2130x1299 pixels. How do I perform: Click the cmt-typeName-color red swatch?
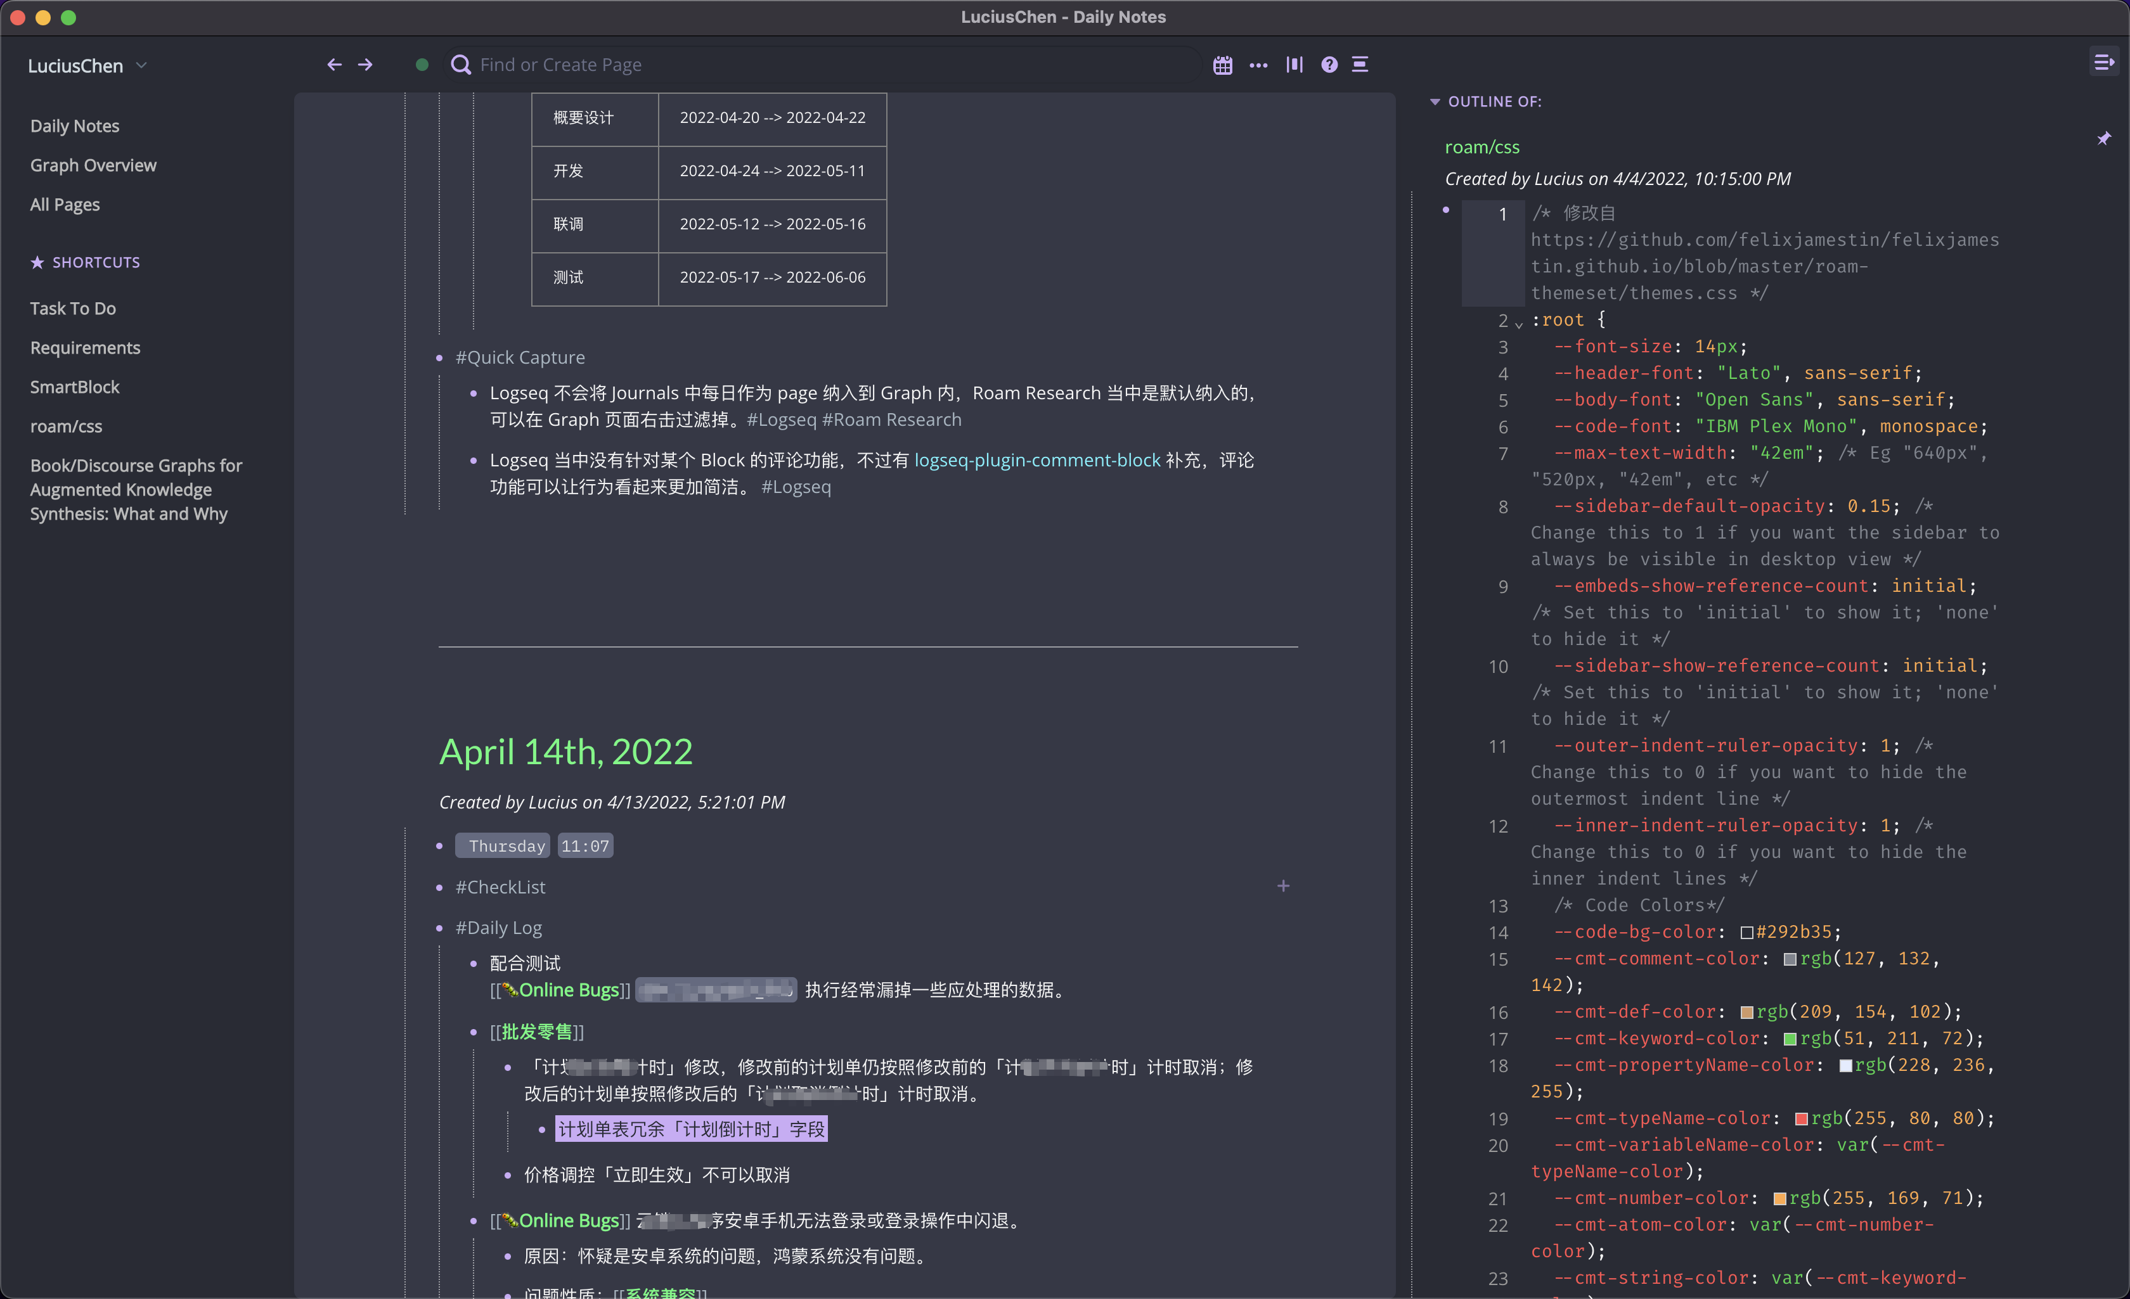(x=1802, y=1119)
